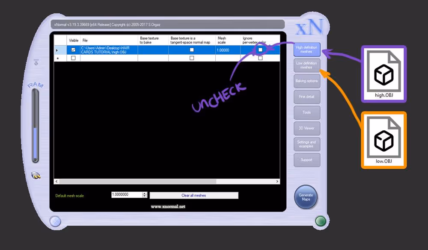Toggle tangent-space normal map checkbox in empty row

click(192, 58)
